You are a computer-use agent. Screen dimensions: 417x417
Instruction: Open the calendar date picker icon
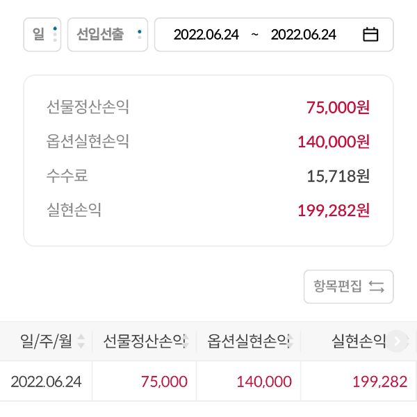pos(370,35)
